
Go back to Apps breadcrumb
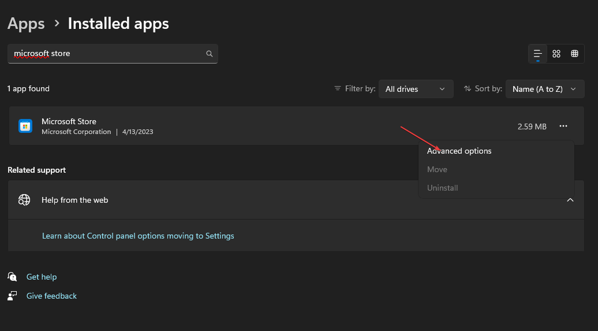[x=27, y=24]
